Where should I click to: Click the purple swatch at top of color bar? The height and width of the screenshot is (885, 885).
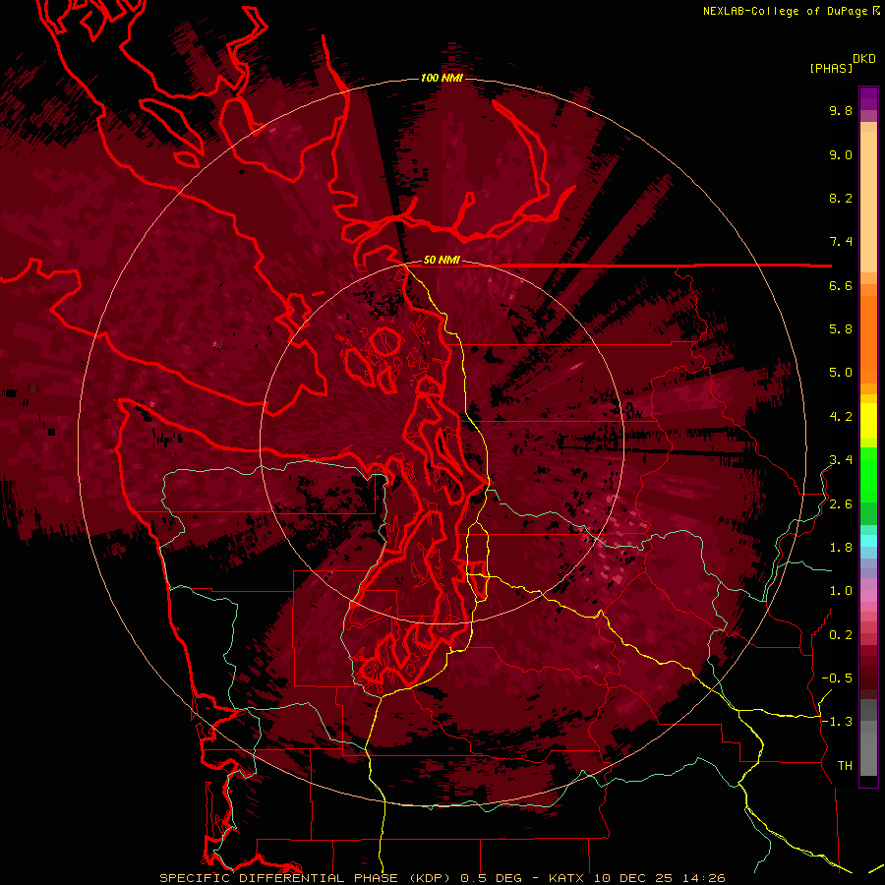[868, 98]
